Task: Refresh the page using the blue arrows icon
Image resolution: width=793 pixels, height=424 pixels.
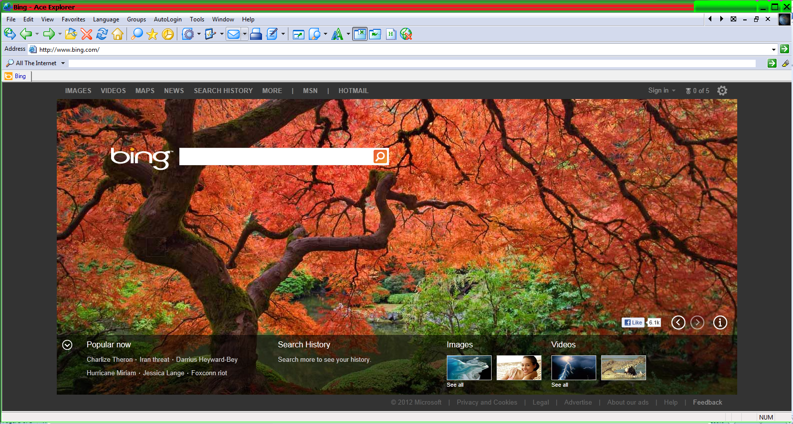Action: [102, 34]
